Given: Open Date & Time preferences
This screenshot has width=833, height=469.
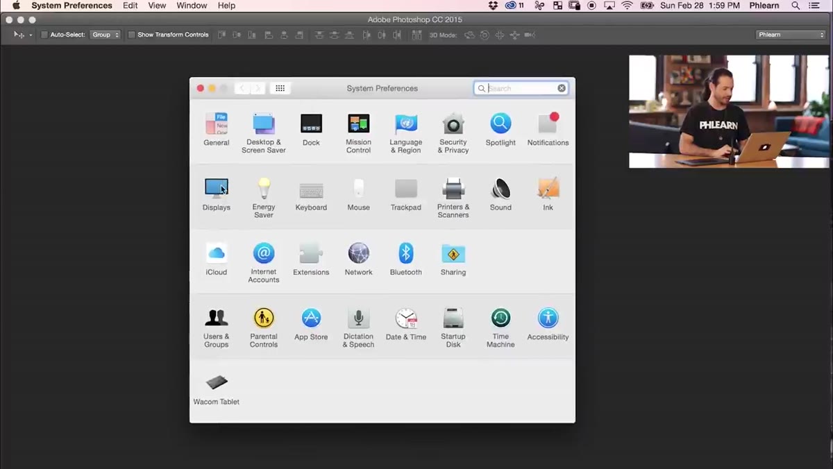Looking at the screenshot, I should (406, 324).
